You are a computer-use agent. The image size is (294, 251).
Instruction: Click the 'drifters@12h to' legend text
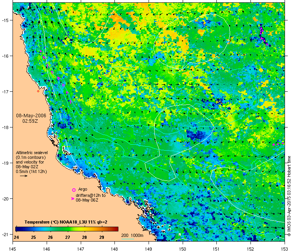point(91,195)
